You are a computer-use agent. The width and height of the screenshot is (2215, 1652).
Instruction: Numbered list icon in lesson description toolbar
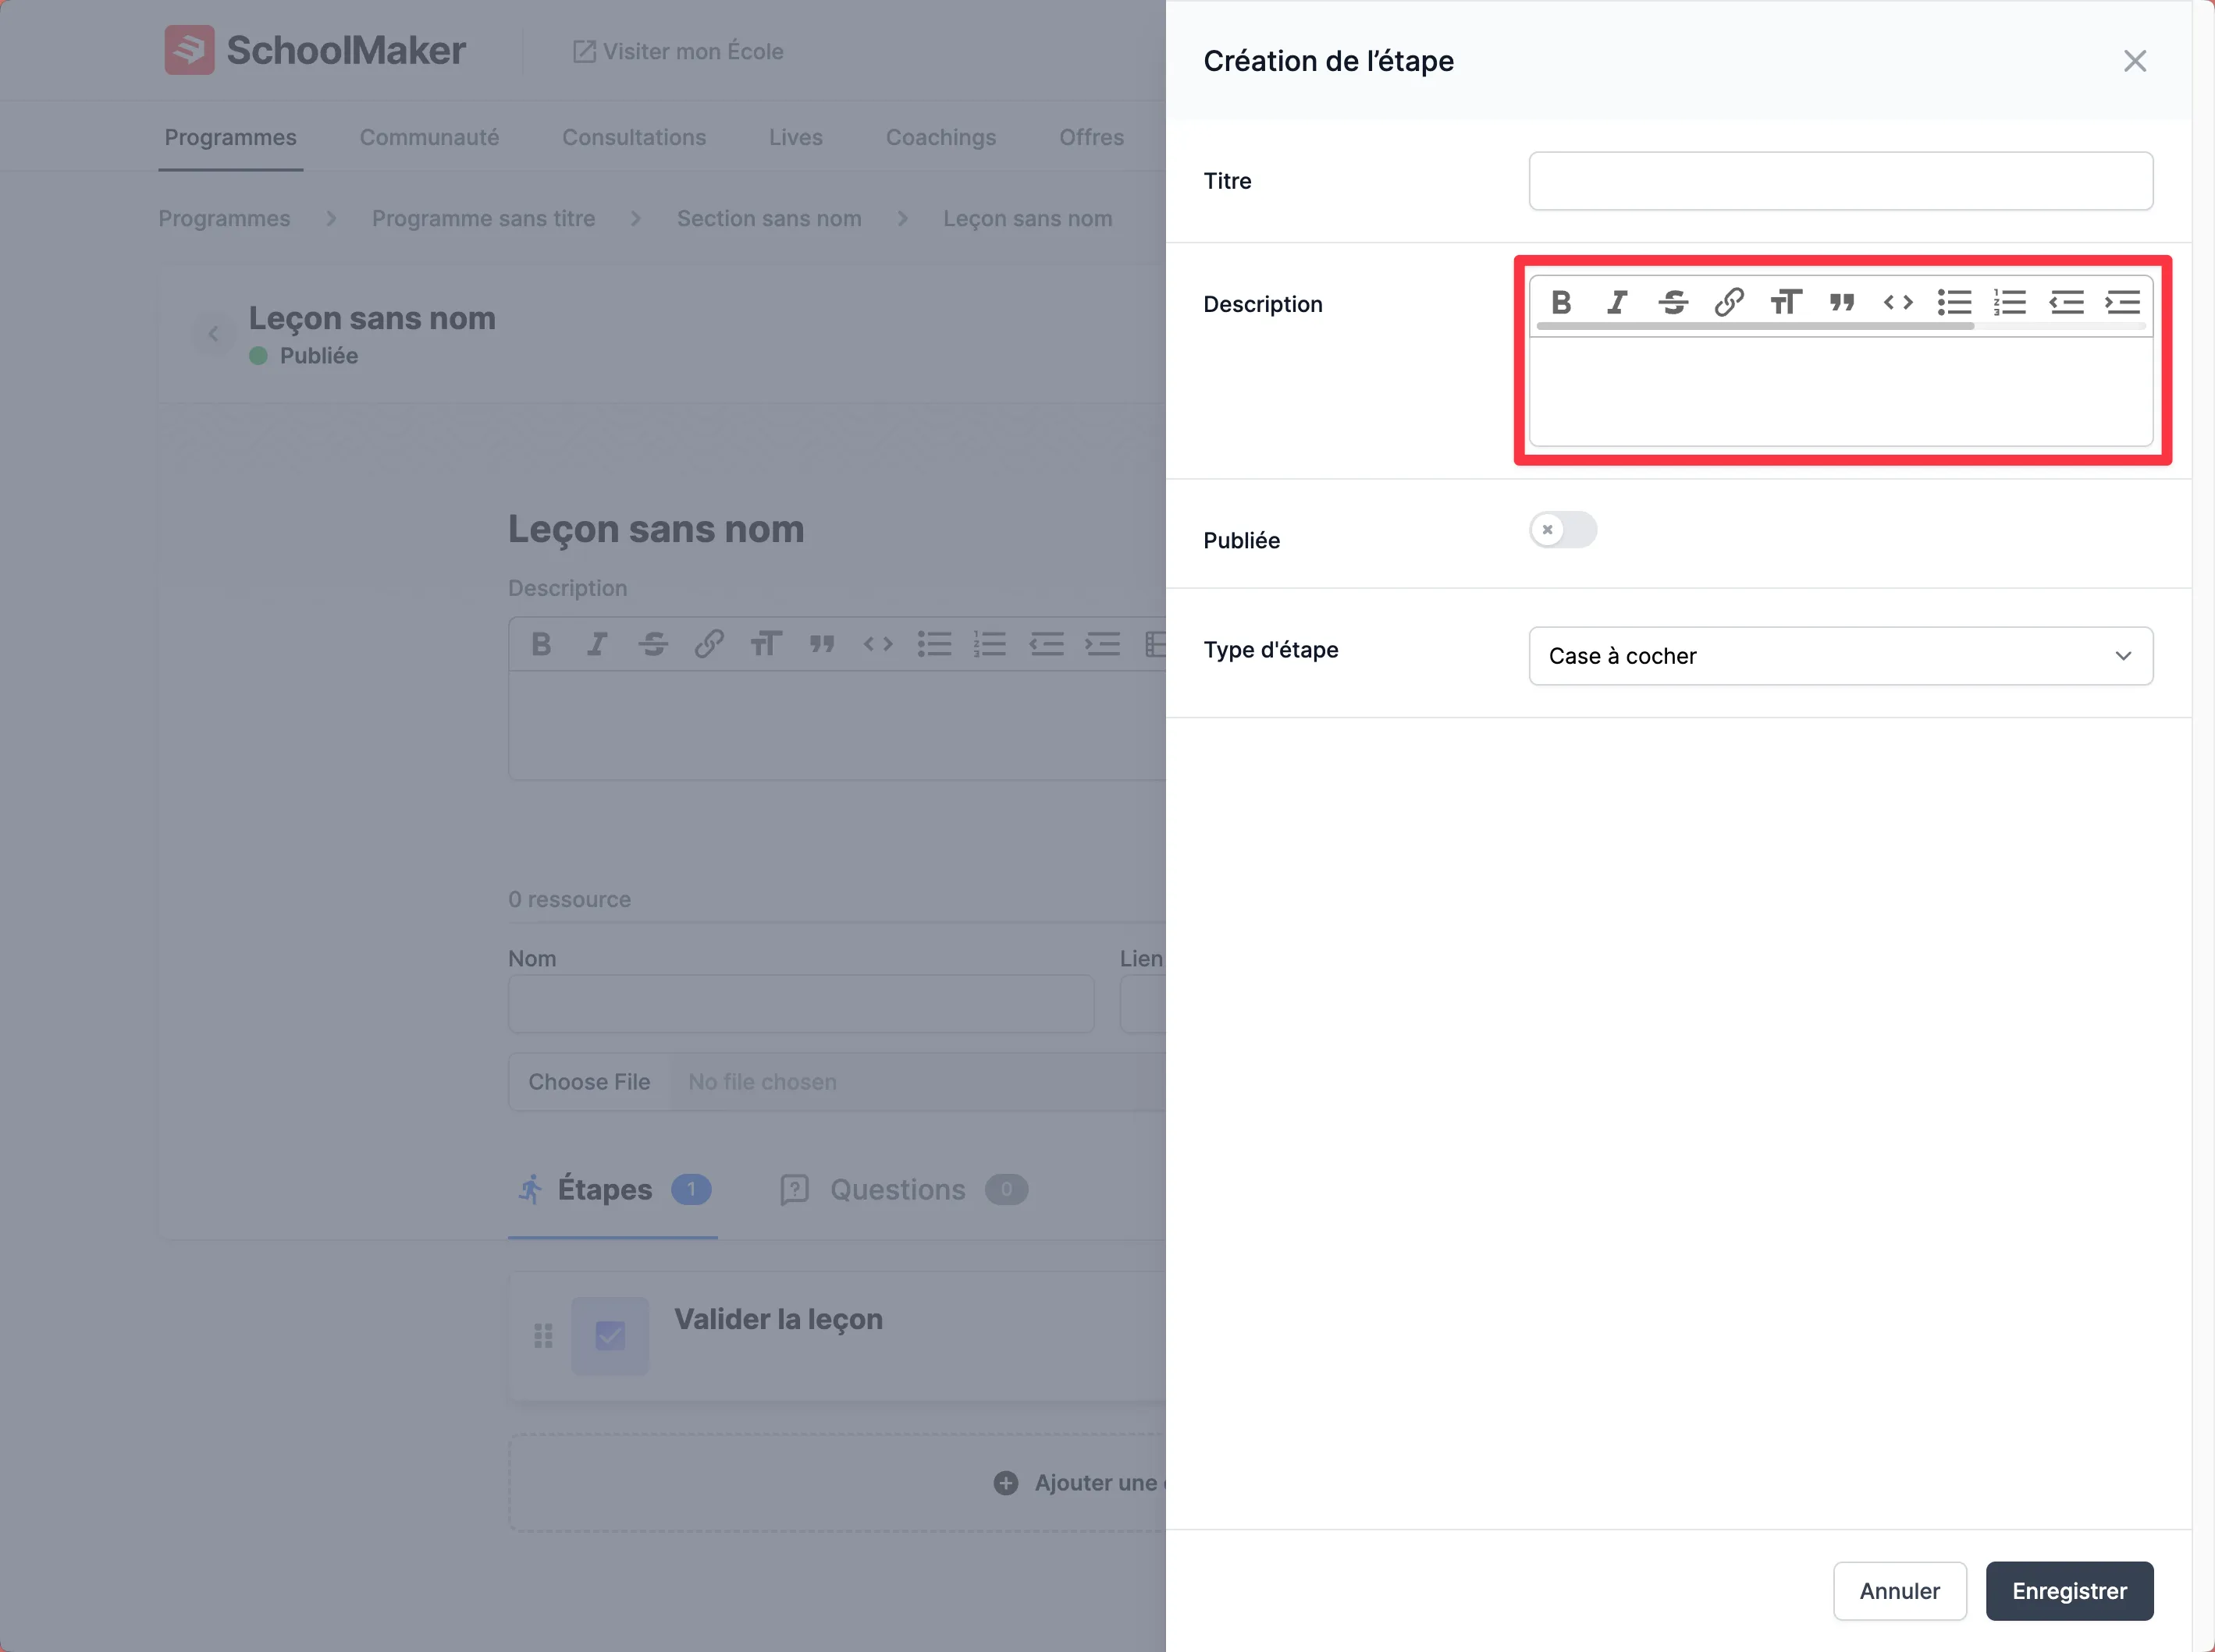pos(990,644)
